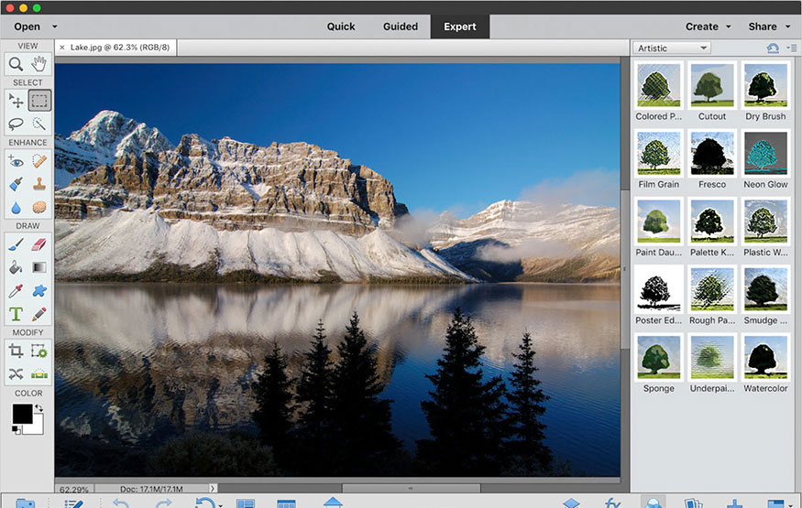Click the Open button

coord(27,27)
